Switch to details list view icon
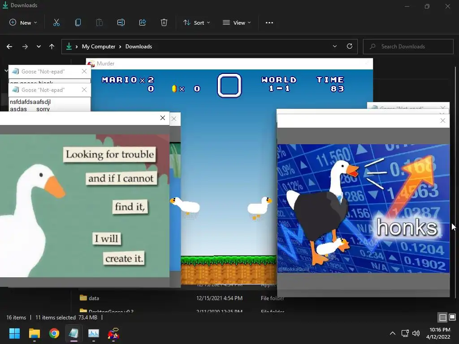 coord(442,318)
